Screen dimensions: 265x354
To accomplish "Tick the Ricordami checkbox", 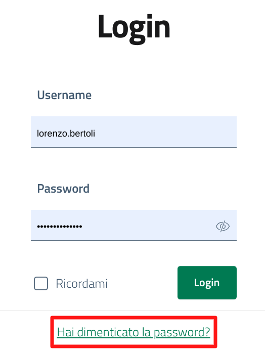I will coord(41,283).
